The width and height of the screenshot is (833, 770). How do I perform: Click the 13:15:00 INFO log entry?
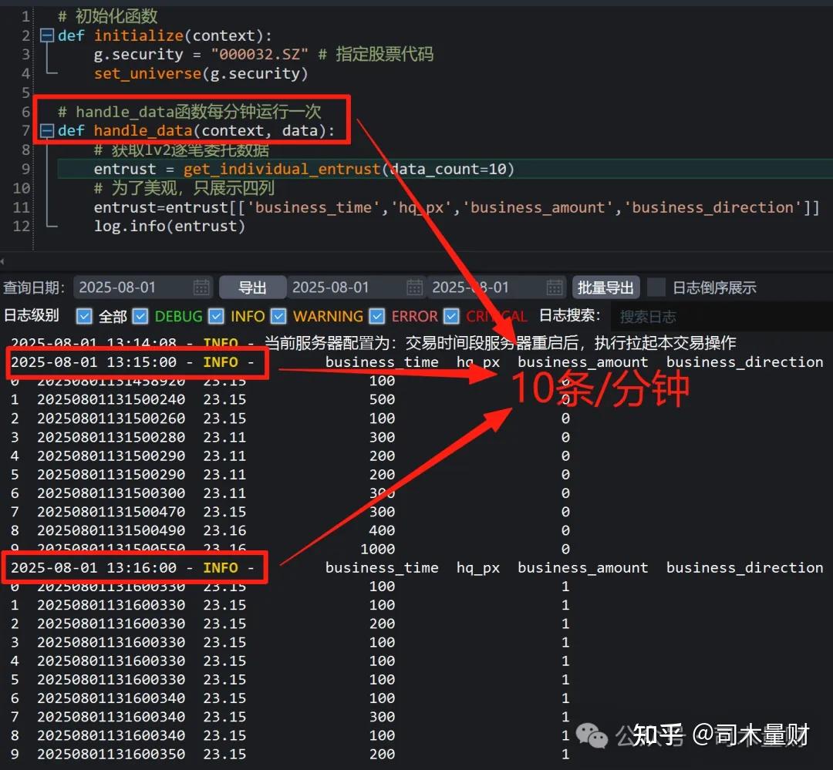[x=131, y=362]
